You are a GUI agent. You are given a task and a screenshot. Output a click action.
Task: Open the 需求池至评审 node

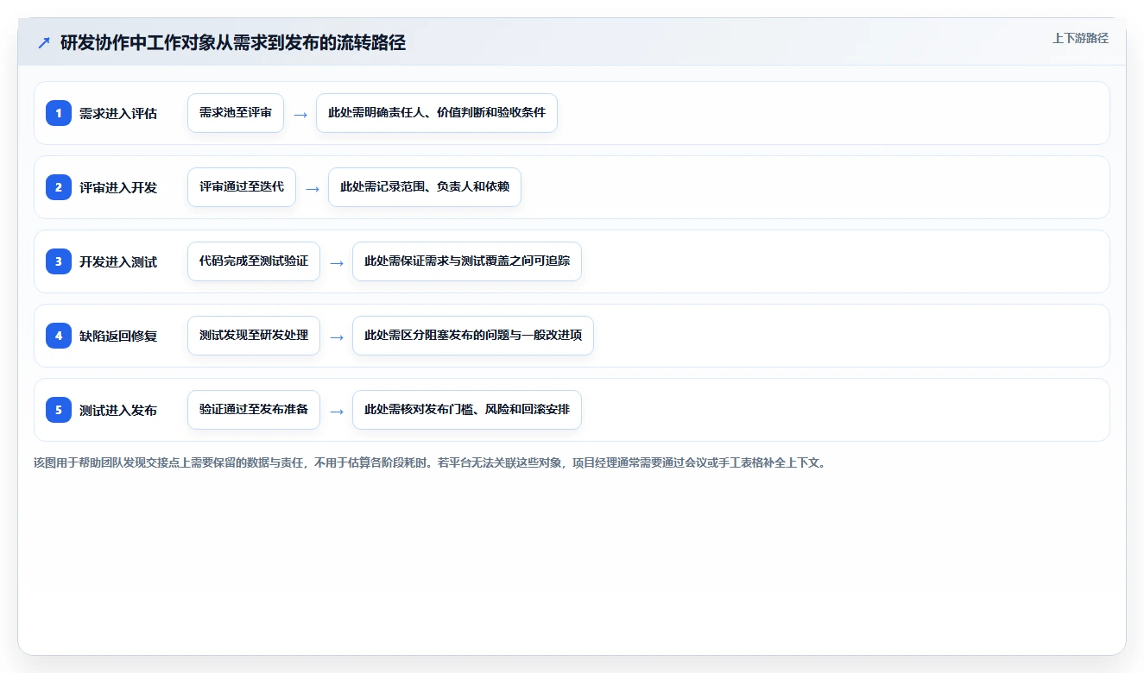point(236,113)
